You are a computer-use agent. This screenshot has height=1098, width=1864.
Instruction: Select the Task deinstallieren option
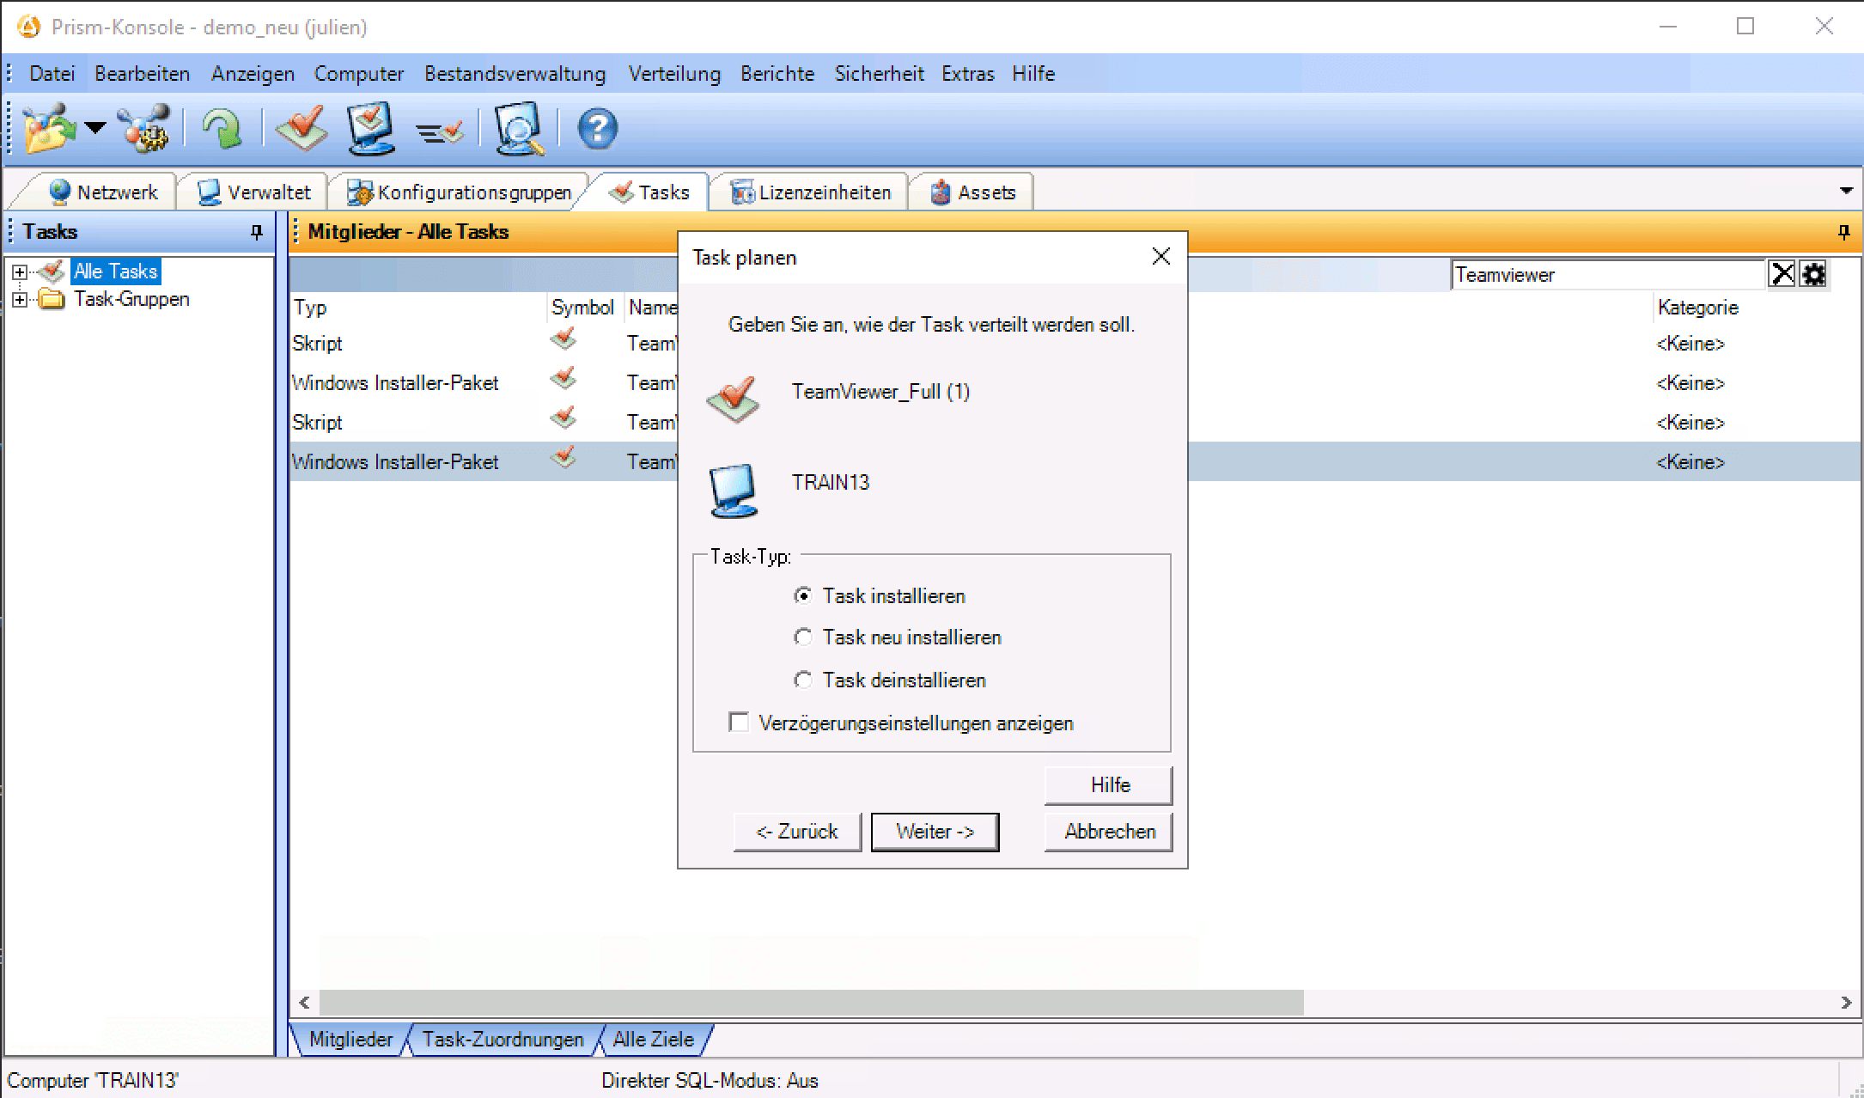coord(803,680)
